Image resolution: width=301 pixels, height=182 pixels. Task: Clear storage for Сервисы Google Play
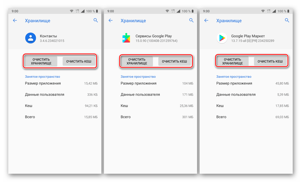tap(137, 62)
